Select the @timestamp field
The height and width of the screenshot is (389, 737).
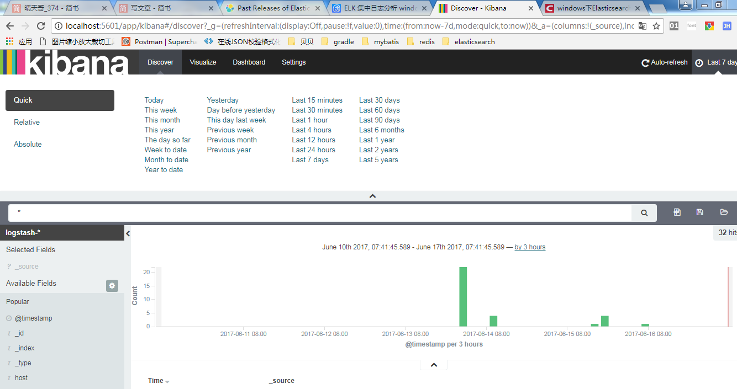(x=34, y=318)
